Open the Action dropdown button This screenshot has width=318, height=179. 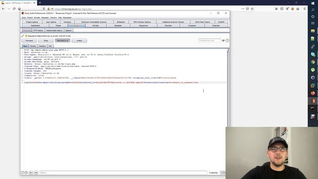coord(79,41)
